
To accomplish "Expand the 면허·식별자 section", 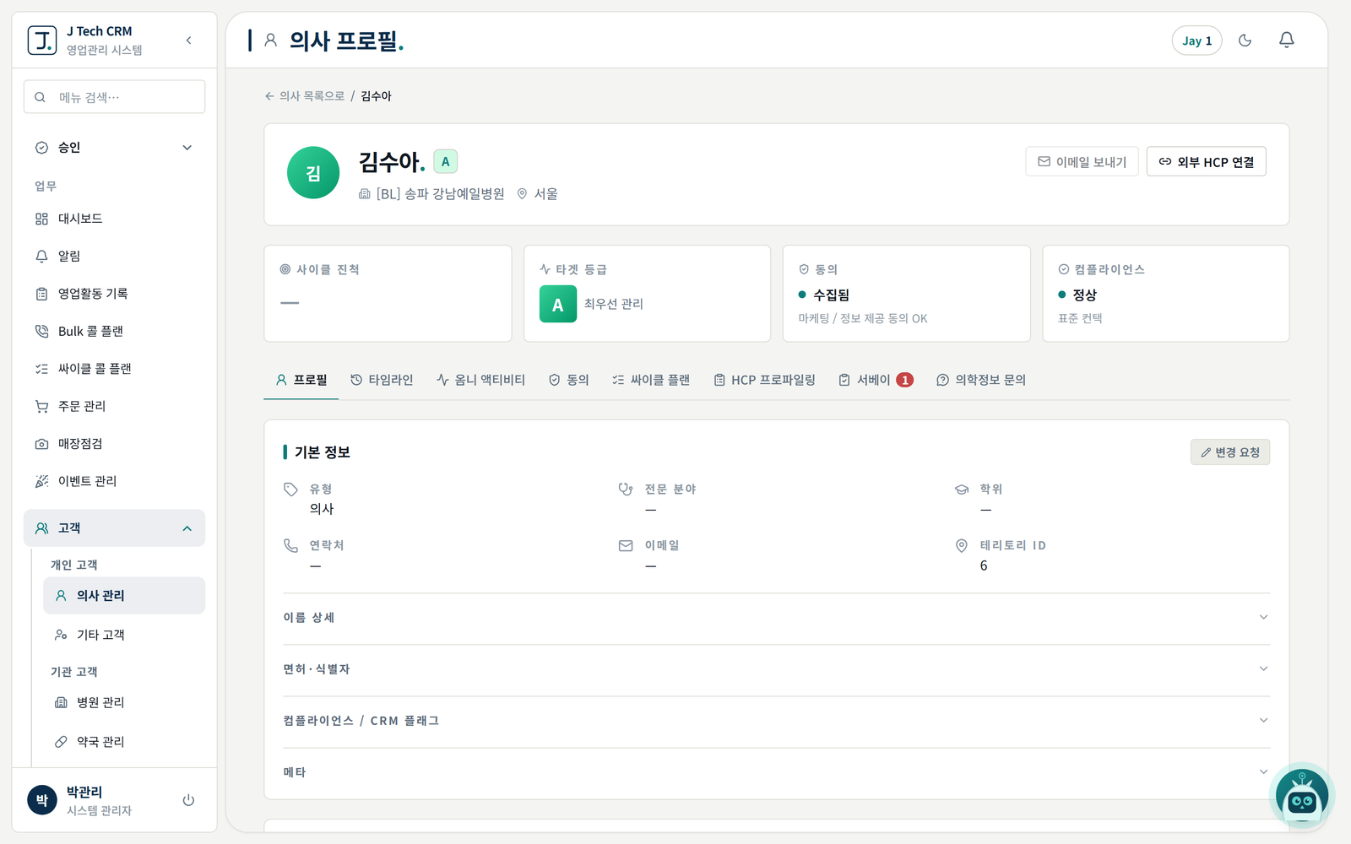I will click(x=776, y=669).
